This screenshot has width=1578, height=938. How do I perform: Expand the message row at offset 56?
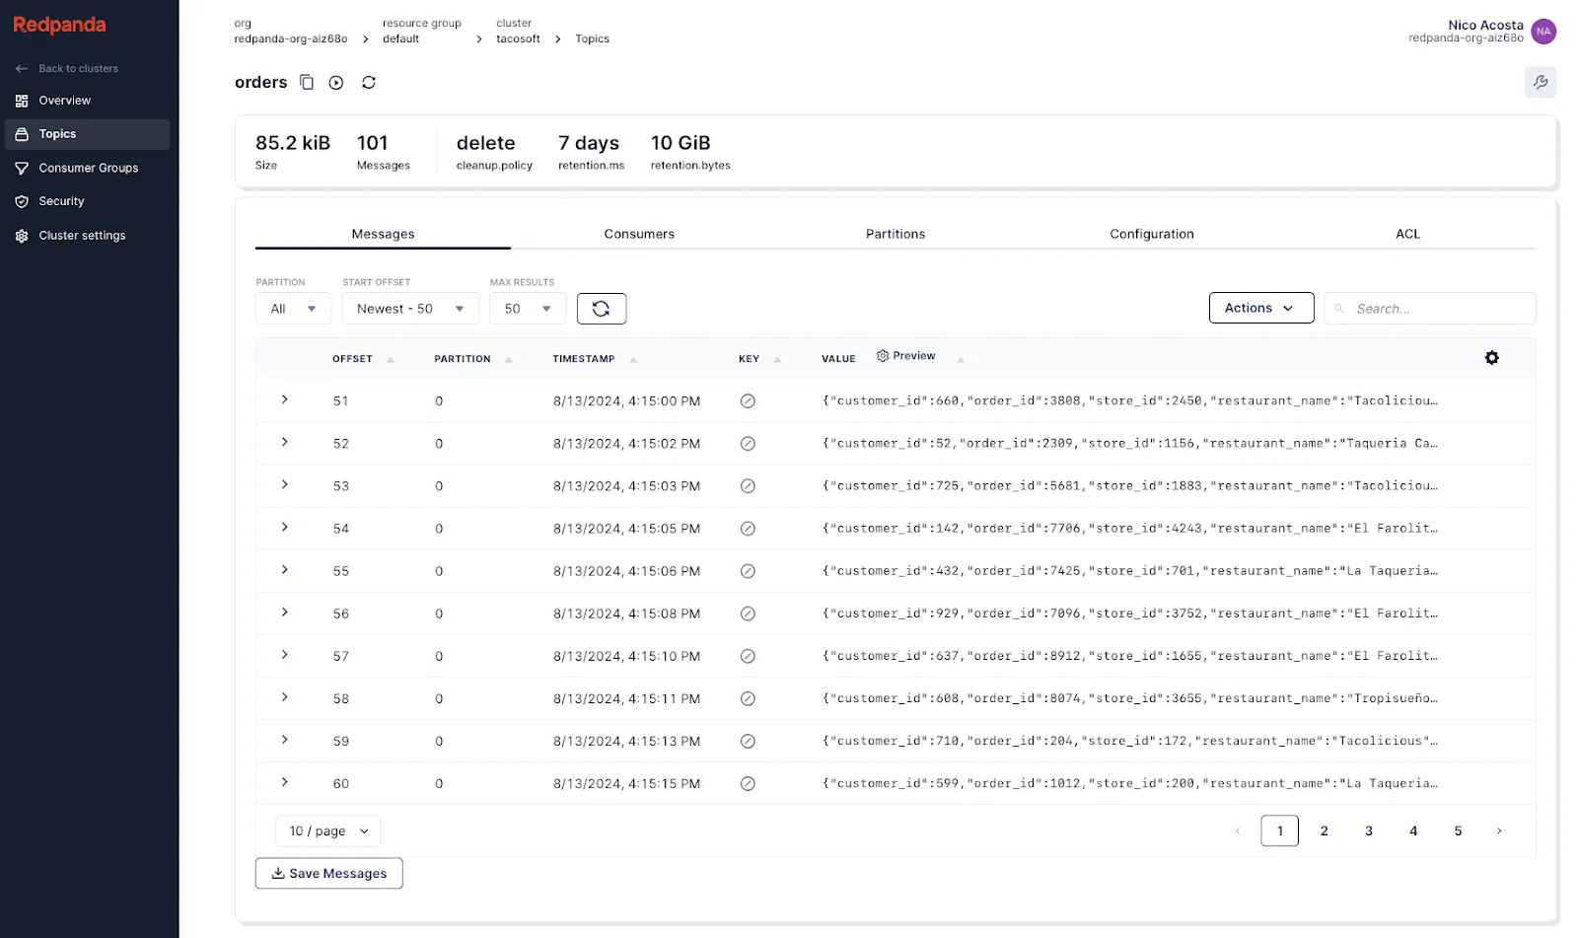[x=285, y=613]
